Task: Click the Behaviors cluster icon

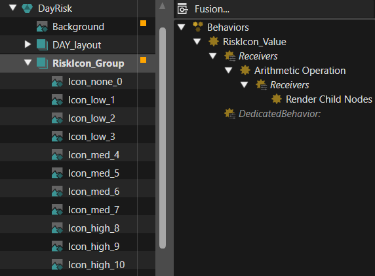Action: (x=198, y=27)
